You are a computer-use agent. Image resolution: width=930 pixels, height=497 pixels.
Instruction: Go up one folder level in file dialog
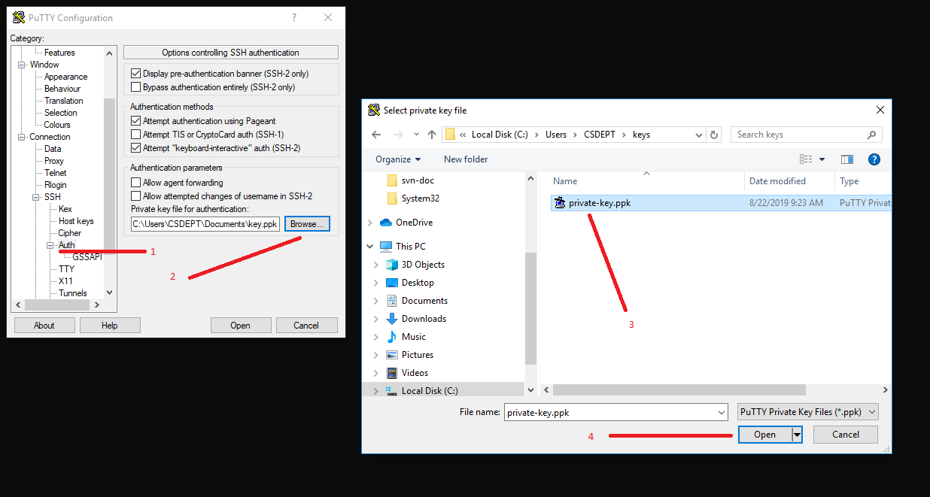tap(432, 135)
